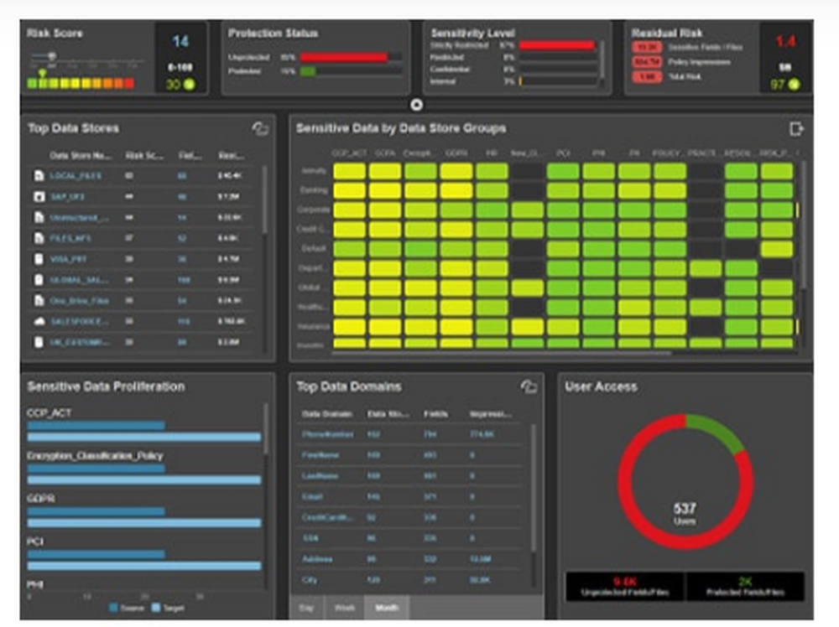Switch to the Month tab

[x=387, y=608]
